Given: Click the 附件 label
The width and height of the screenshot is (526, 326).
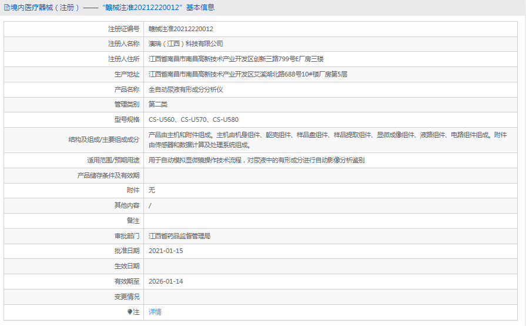Looking at the screenshot, I should (133, 190).
